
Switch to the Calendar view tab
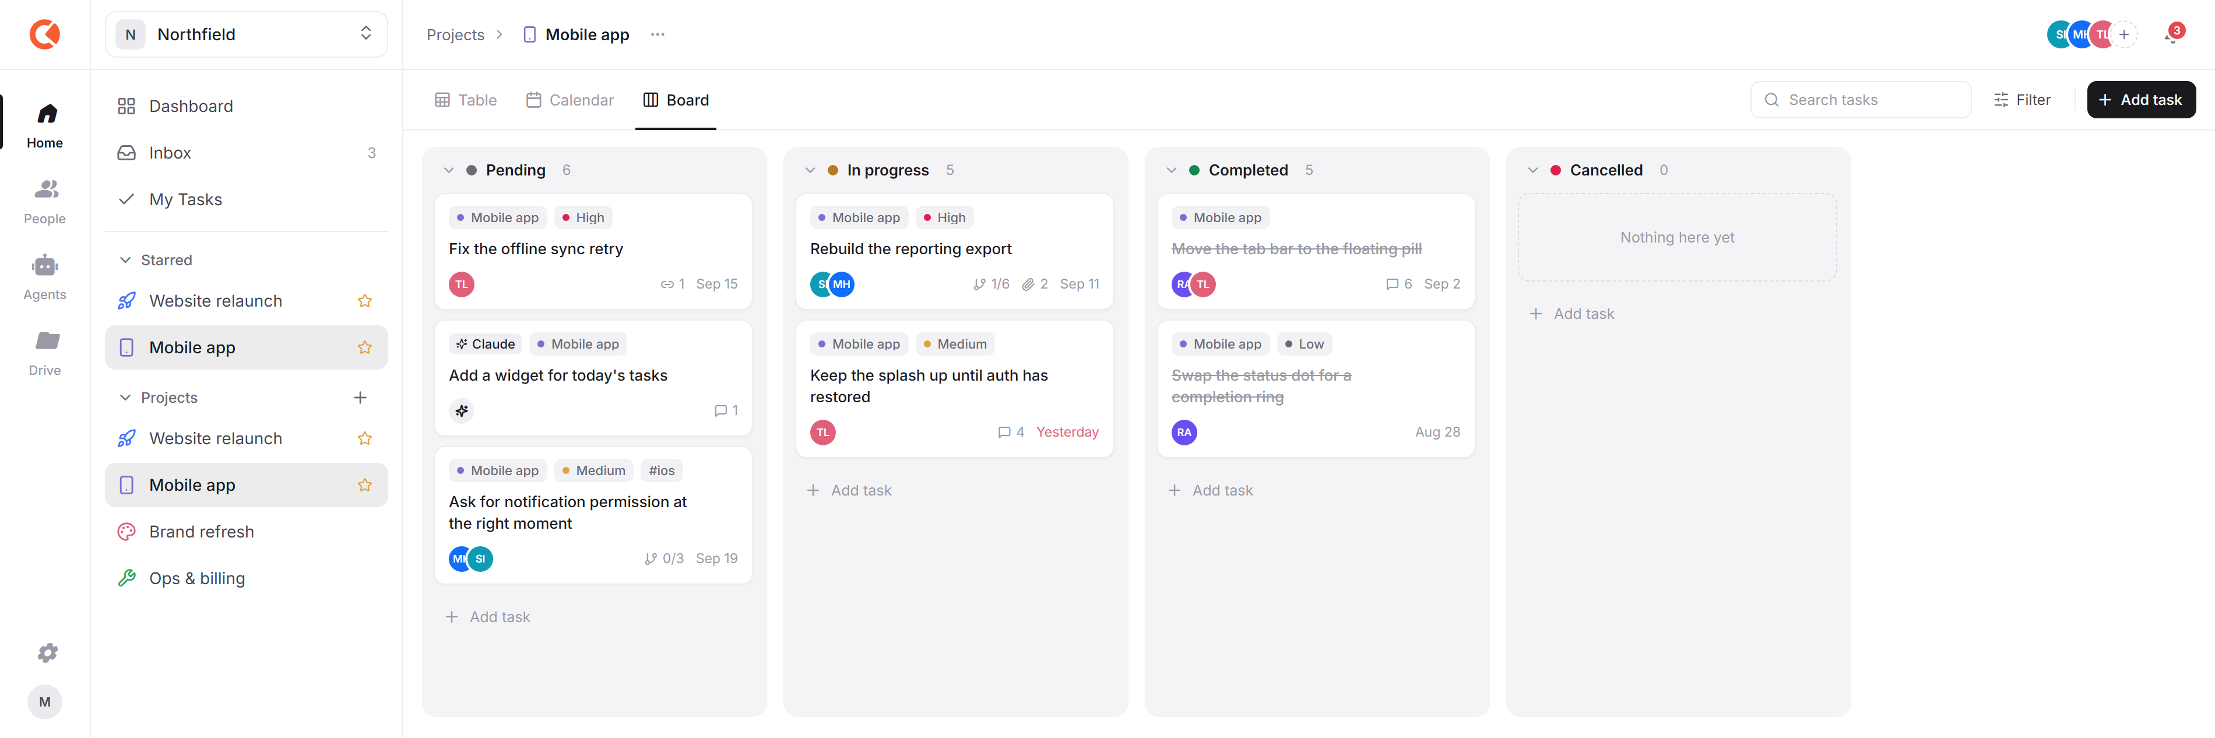click(x=570, y=100)
